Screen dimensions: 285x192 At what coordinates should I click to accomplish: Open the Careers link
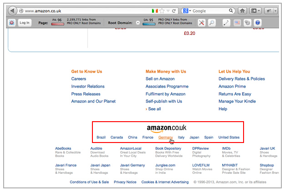(x=79, y=79)
